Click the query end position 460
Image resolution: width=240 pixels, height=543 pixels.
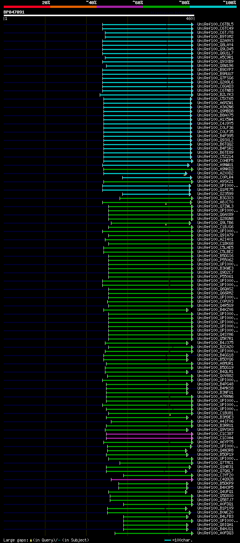189,18
